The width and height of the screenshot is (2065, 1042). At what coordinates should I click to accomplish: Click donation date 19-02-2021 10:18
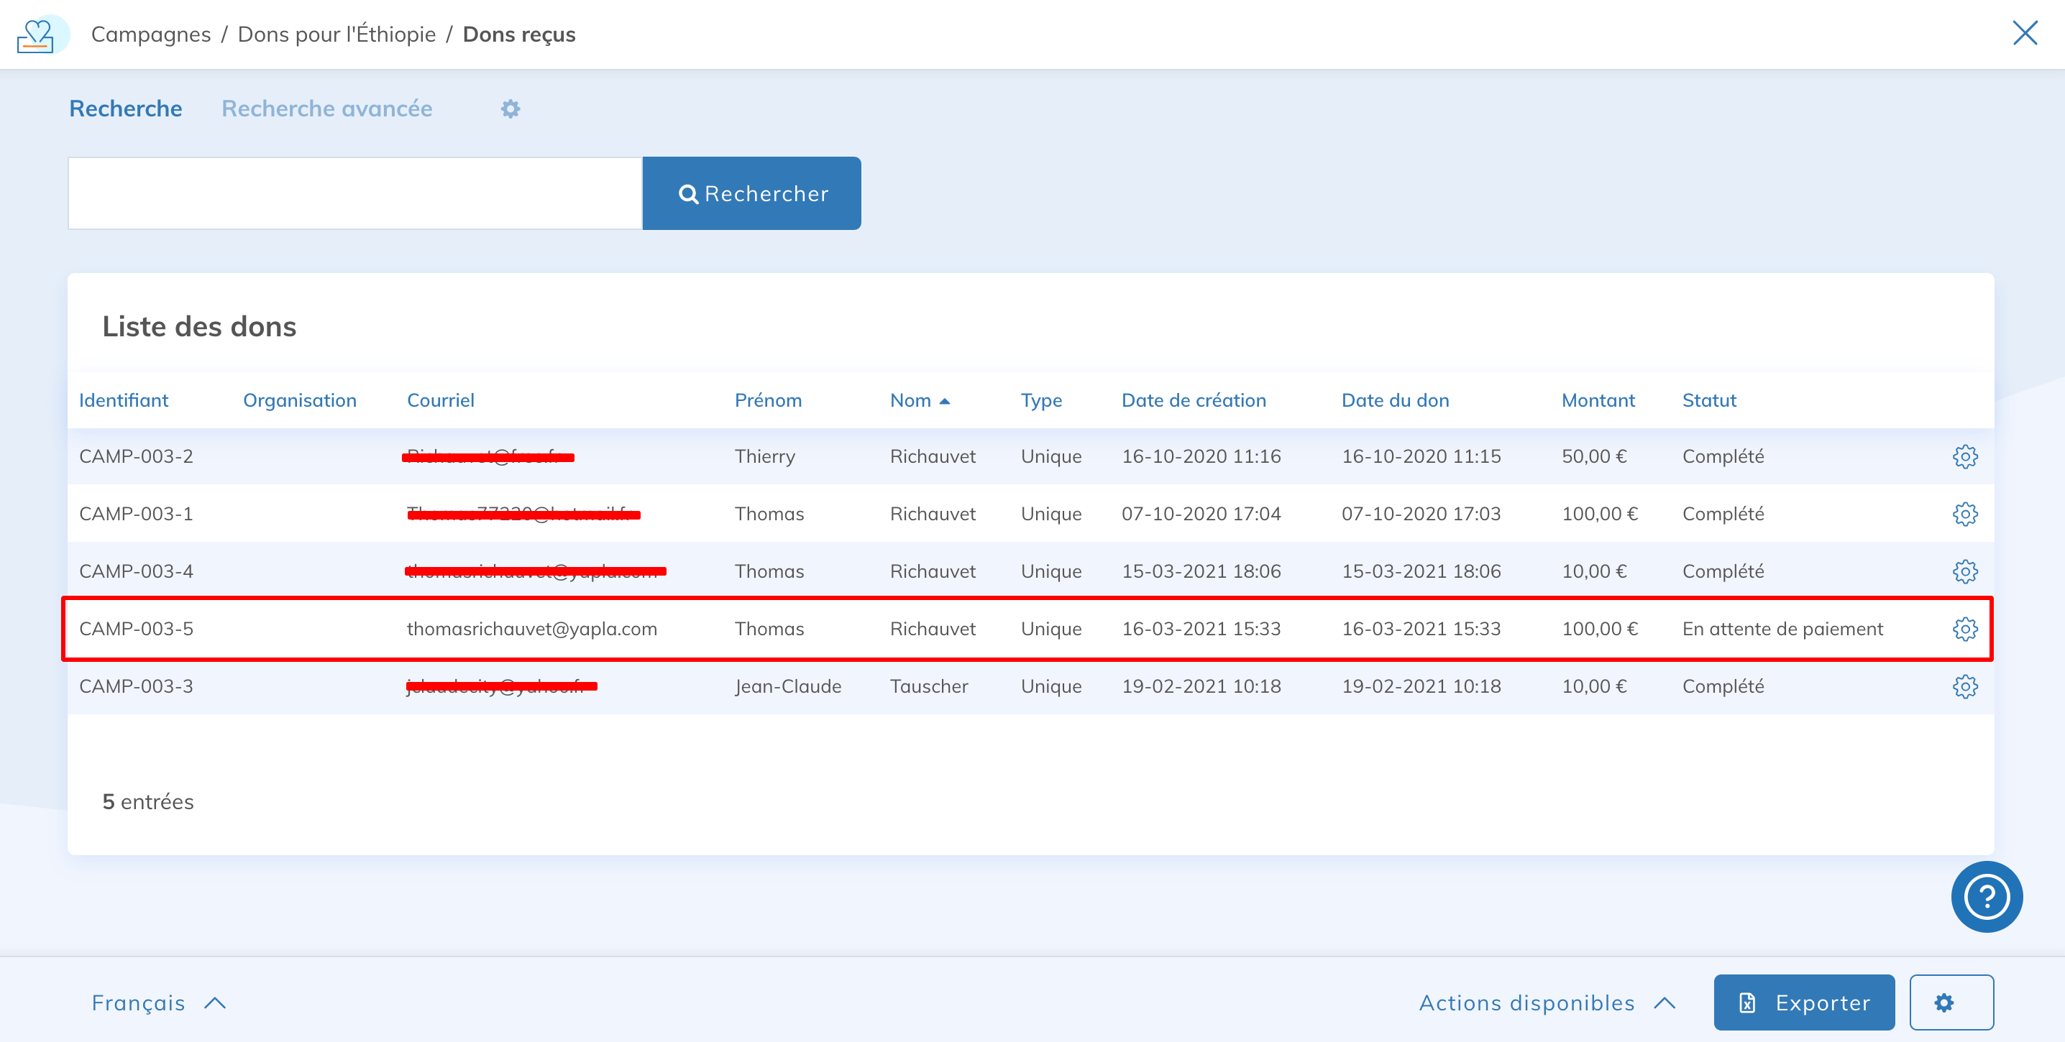[x=1421, y=687]
